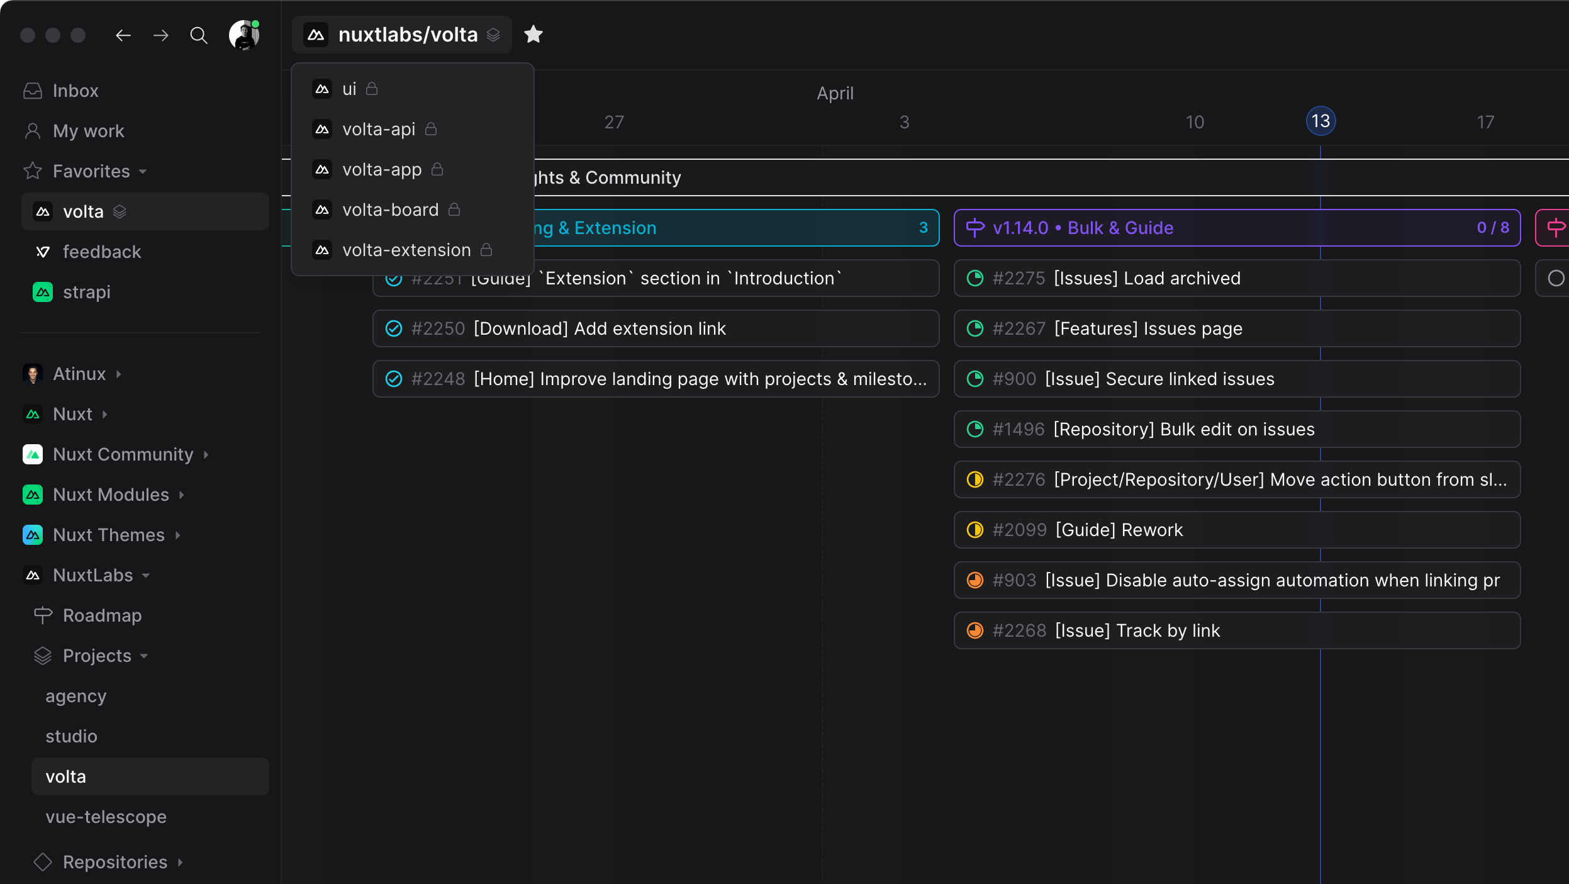Click the Projects layers icon
Image resolution: width=1569 pixels, height=884 pixels.
(x=43, y=656)
